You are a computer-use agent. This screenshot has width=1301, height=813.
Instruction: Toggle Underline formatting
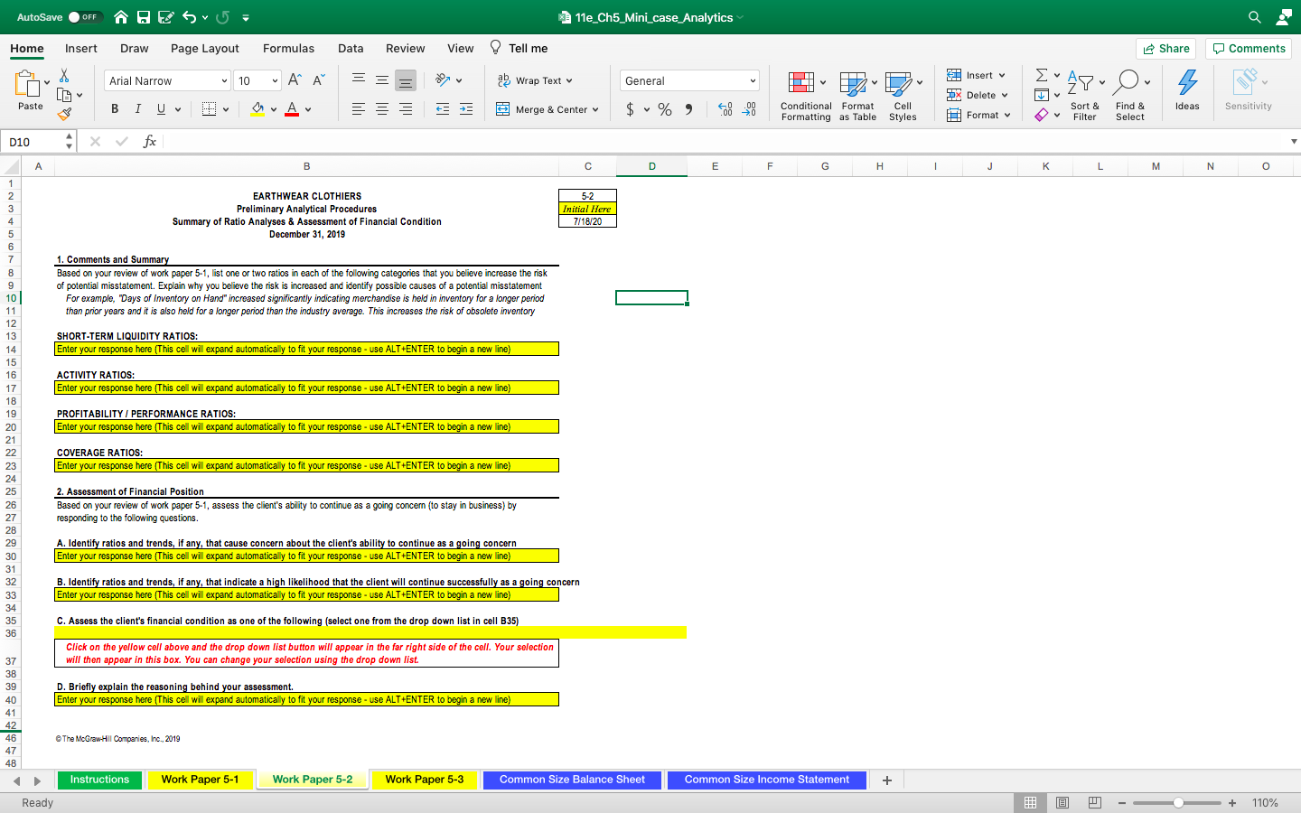[161, 109]
